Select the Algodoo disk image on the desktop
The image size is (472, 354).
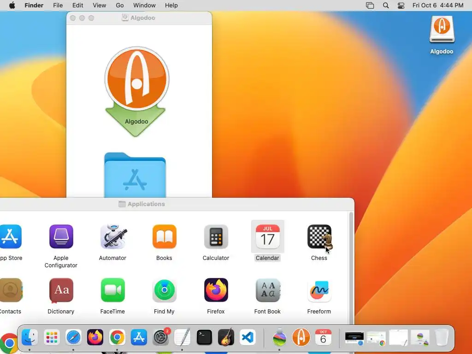click(x=442, y=30)
